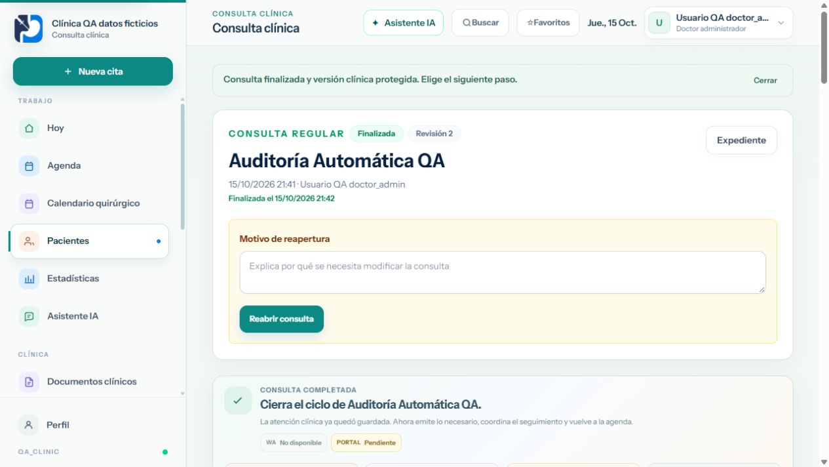The image size is (829, 467).
Task: Dismiss the banner with Cerrar
Action: tap(765, 81)
